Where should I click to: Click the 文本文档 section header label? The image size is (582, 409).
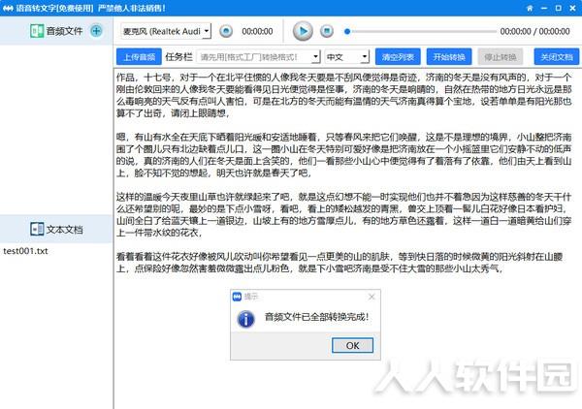(x=64, y=230)
